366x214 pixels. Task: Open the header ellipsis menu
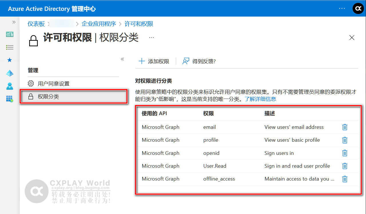(x=342, y=9)
